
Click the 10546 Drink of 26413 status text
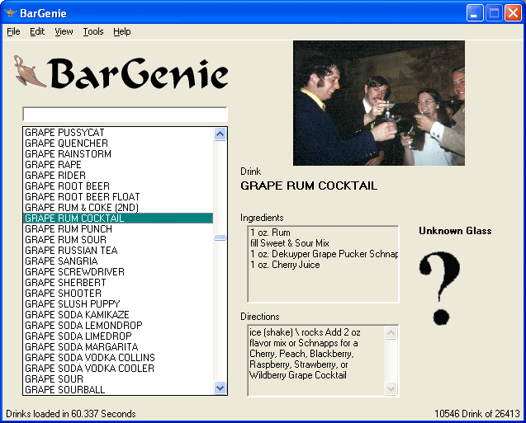(477, 414)
